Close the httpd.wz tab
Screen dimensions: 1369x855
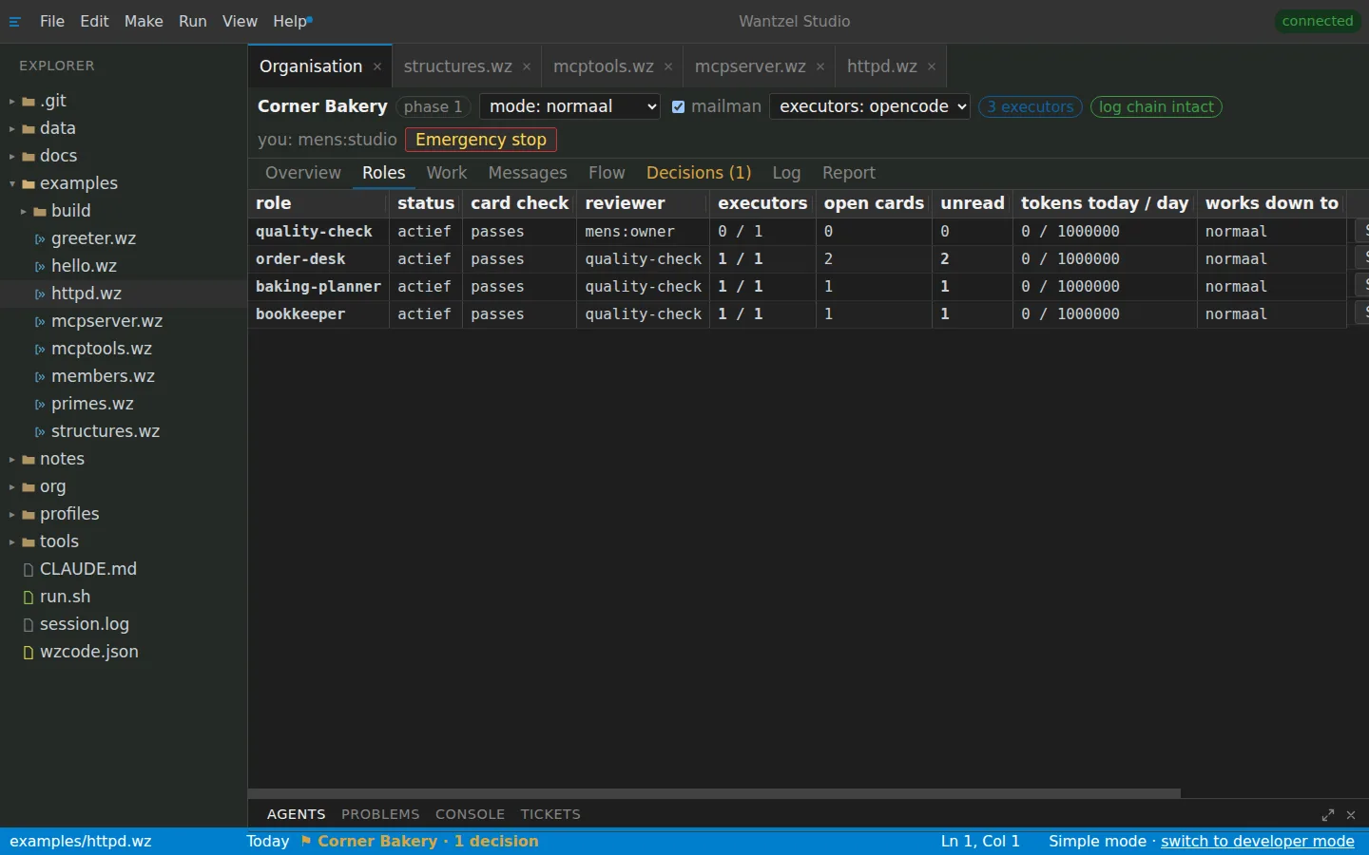point(932,66)
